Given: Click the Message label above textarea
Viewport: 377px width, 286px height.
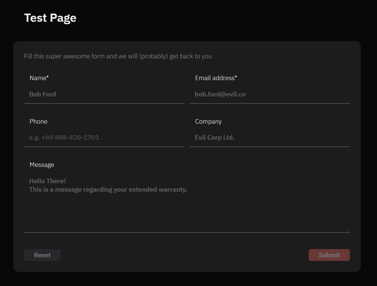Looking at the screenshot, I should (42, 165).
